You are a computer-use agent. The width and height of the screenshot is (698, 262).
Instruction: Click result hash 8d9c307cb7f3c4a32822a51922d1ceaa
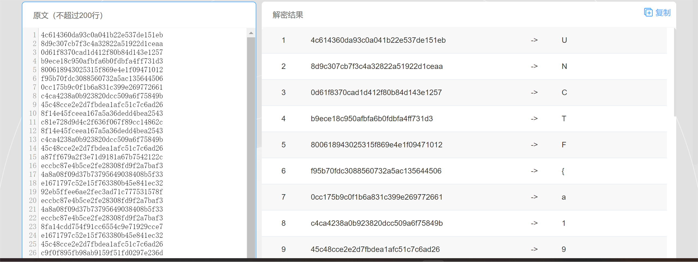click(x=377, y=66)
